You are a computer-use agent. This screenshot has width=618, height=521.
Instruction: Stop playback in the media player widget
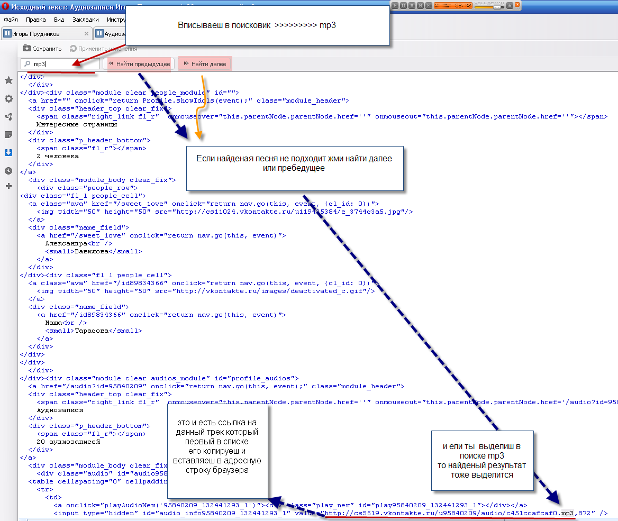tap(412, 5)
